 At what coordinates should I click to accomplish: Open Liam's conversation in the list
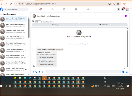(14, 19)
